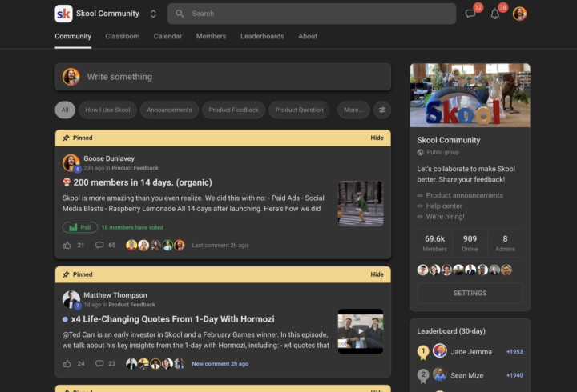Viewport: 577px width, 392px height.
Task: Open Goose Dunlavey author name link
Action: 109,158
